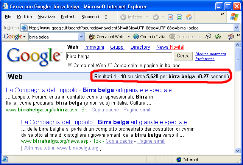Open the indented La Compagnia del Luppolo result

(x=104, y=122)
